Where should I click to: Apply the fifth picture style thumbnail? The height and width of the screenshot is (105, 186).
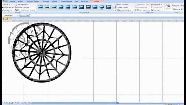pyautogui.click(x=68, y=7)
